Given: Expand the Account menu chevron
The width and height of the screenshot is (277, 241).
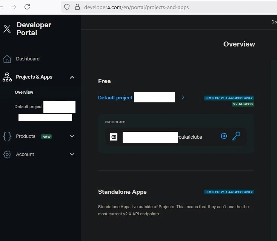Looking at the screenshot, I should tap(72, 154).
